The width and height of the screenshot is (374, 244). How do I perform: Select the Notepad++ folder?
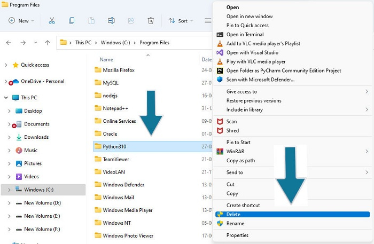tap(116, 108)
